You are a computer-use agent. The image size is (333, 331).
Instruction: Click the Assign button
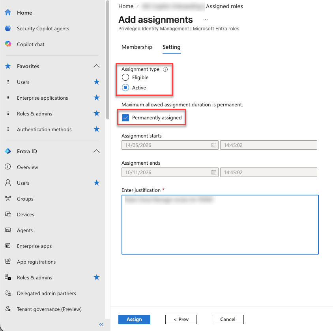pyautogui.click(x=134, y=320)
